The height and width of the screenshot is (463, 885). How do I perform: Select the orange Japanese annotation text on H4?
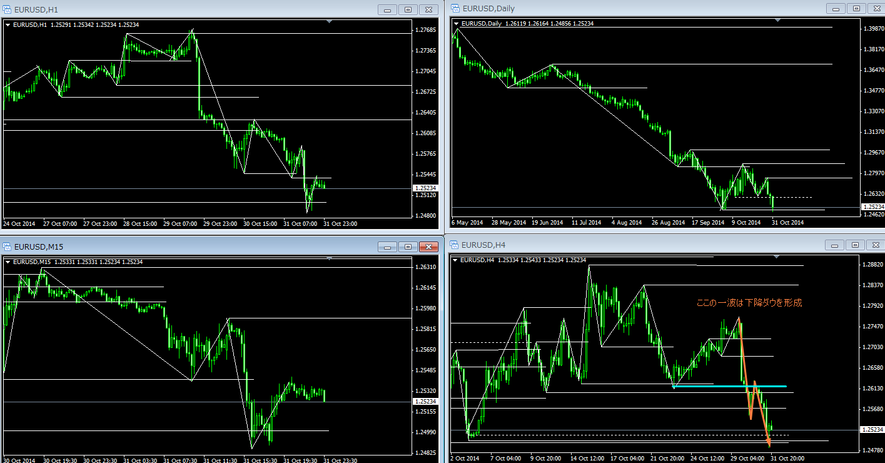[749, 303]
